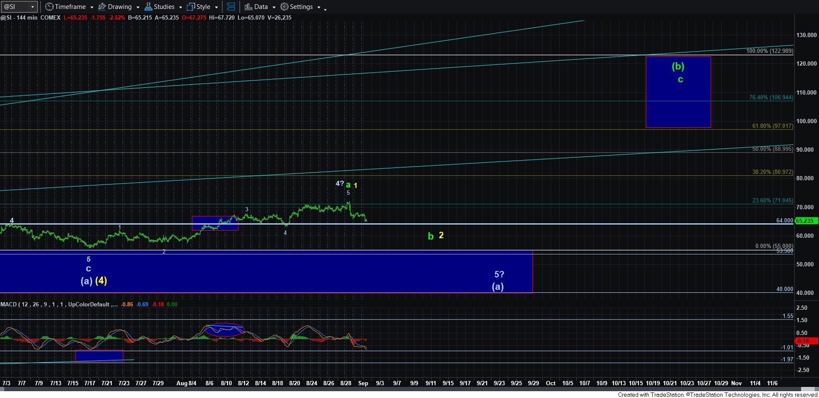Screen dimensions: 819x398
Task: Expand the Timeframe dropdown arrow
Action: click(x=92, y=7)
